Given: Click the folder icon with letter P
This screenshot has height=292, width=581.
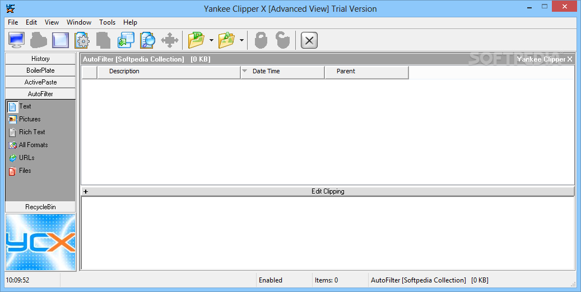Looking at the screenshot, I should (x=197, y=40).
